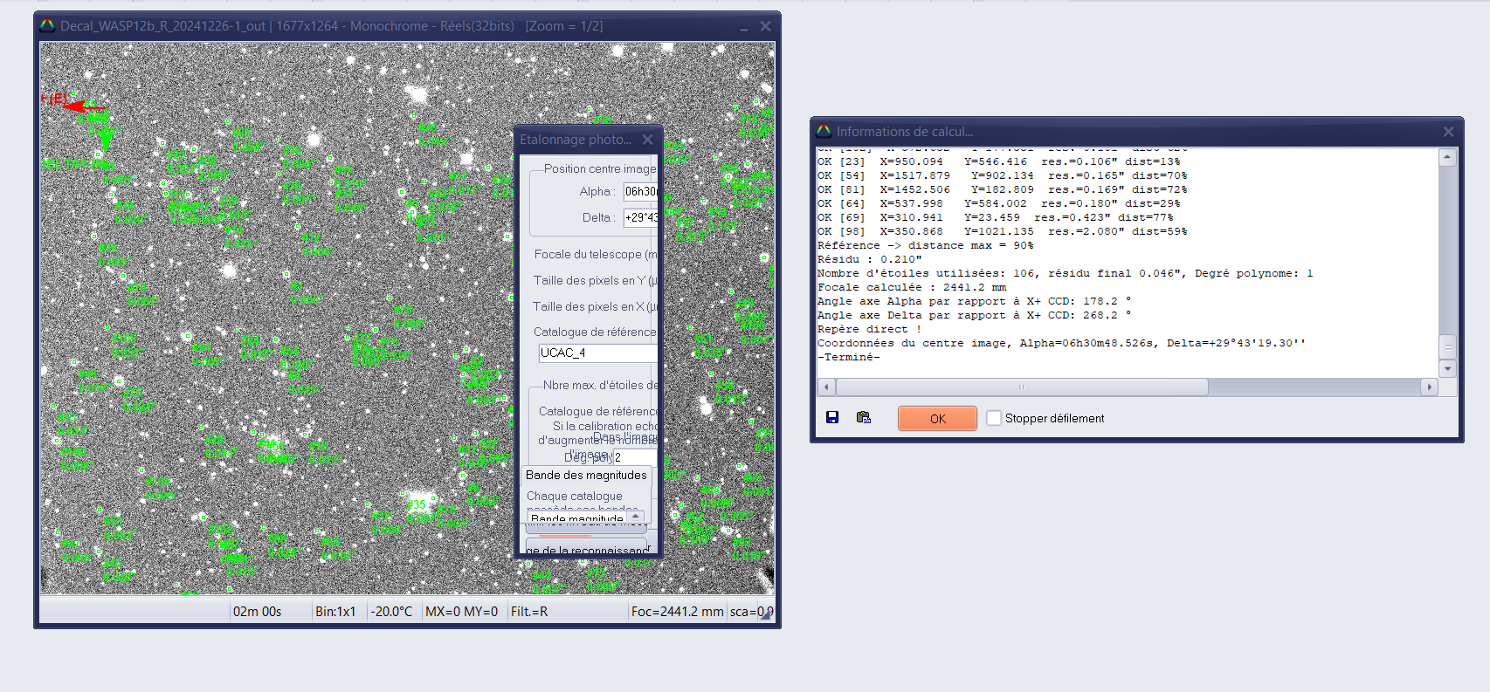Minimize the Decal_WASP12b image window
Viewport: 1490px width, 692px height.
coord(744,27)
